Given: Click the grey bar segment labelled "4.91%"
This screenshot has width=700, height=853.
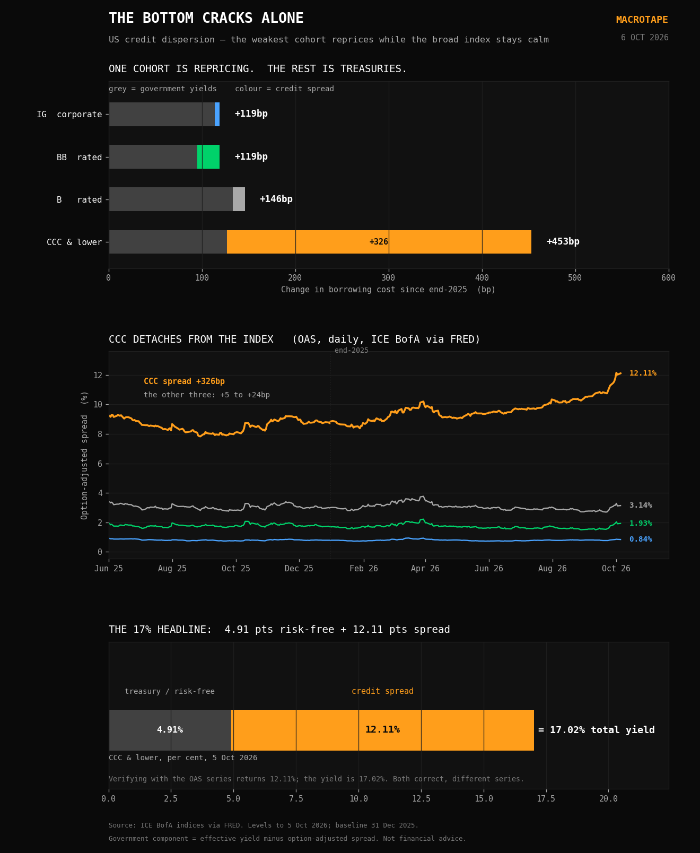Looking at the screenshot, I should point(170,730).
